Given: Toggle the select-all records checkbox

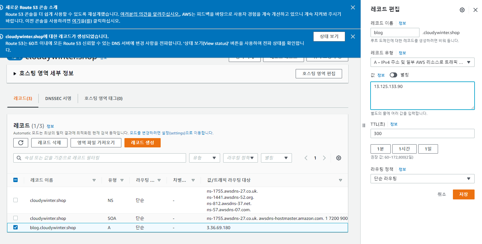Looking at the screenshot, I should pos(15,180).
